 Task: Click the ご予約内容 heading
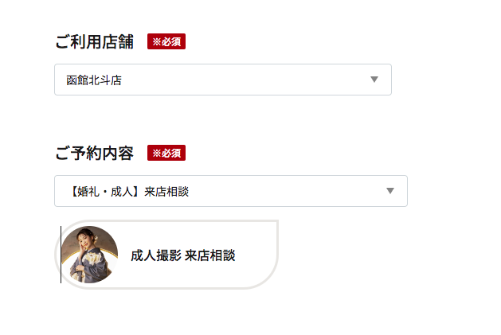(95, 153)
